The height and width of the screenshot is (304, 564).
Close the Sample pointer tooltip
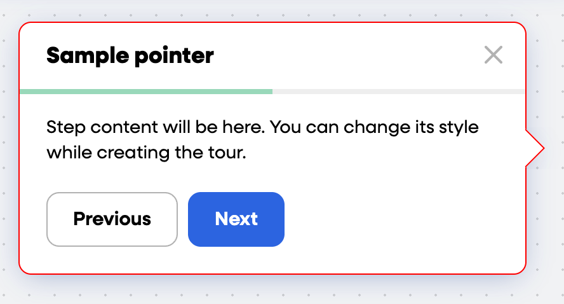493,55
